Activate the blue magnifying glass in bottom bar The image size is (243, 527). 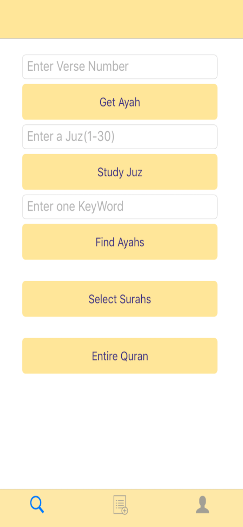coord(37,504)
